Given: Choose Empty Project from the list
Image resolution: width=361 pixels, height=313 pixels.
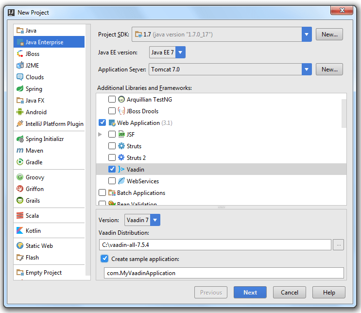Looking at the screenshot, I should coord(43,273).
